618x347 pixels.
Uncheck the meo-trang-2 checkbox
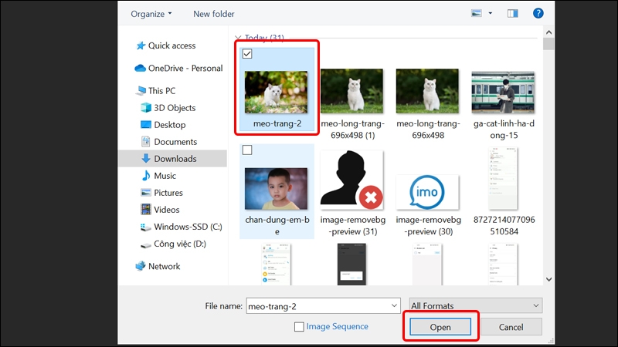(247, 54)
